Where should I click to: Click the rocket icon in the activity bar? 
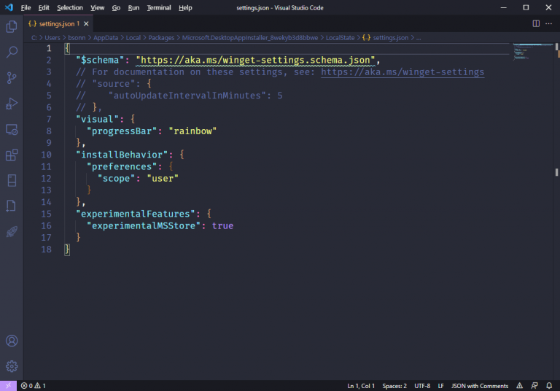point(12,232)
